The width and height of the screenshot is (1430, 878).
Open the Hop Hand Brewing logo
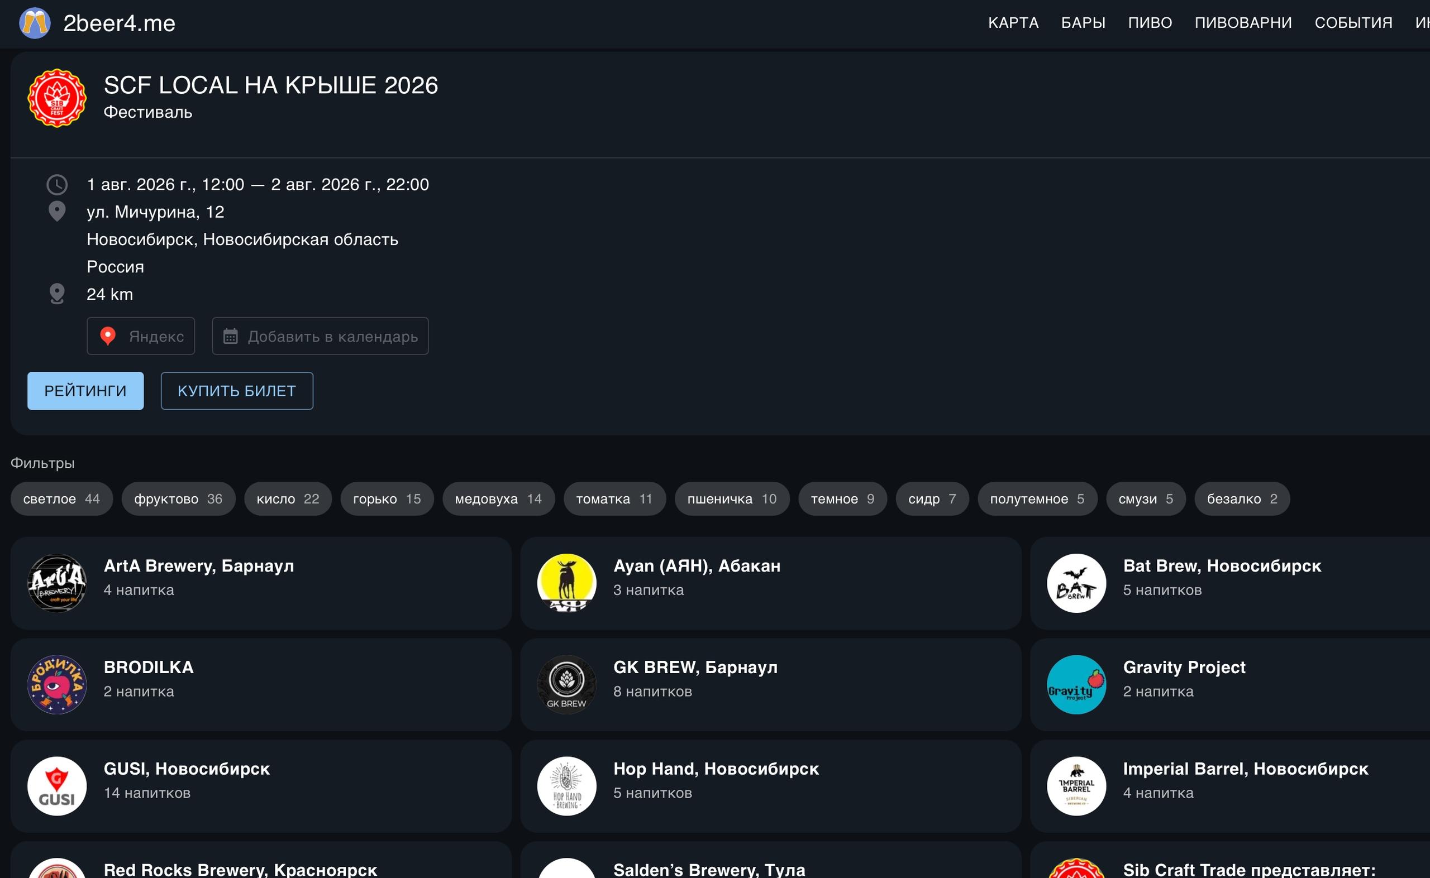point(566,786)
